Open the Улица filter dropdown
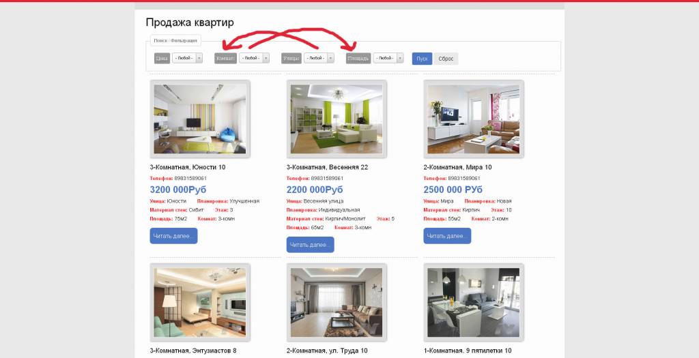 [x=319, y=58]
